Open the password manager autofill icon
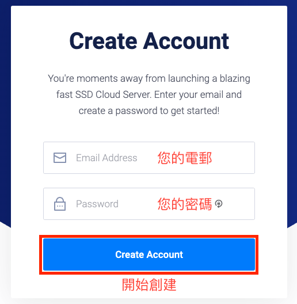Viewport: 297px width, 304px height. (219, 204)
